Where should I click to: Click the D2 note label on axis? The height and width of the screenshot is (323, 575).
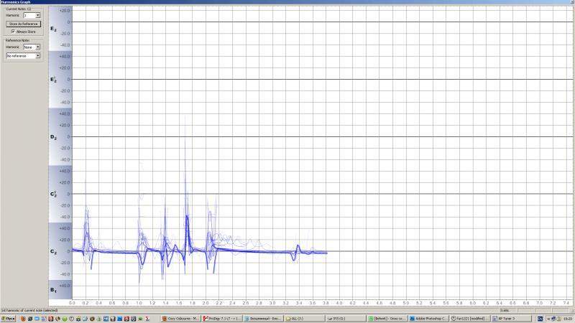[52, 136]
